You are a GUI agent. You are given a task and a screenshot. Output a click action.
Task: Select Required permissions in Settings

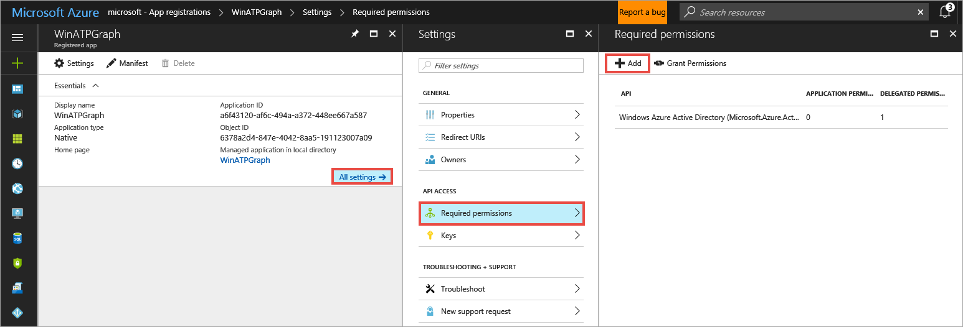click(x=501, y=213)
